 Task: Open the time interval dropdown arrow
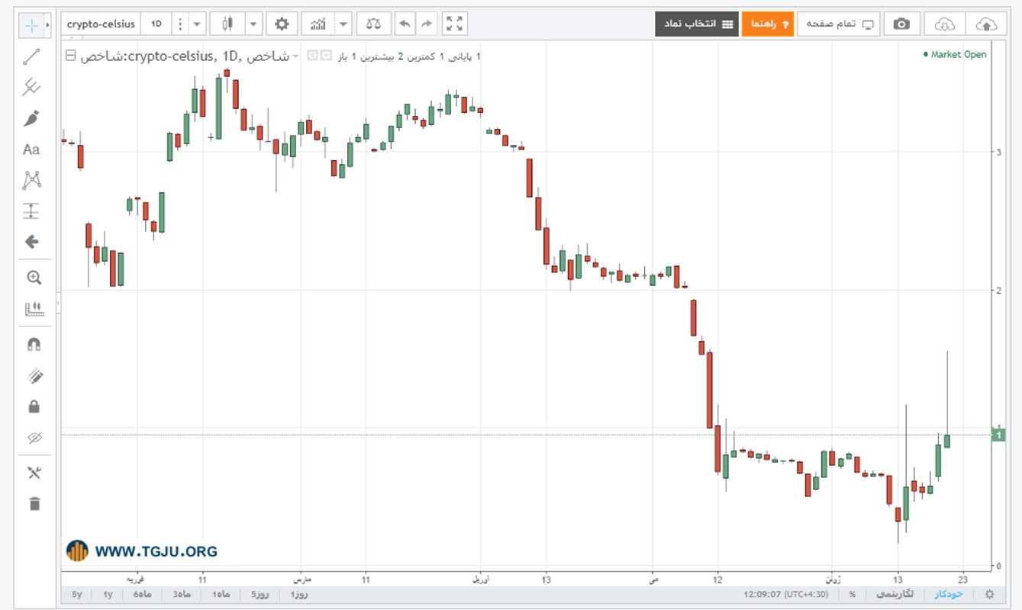[198, 24]
